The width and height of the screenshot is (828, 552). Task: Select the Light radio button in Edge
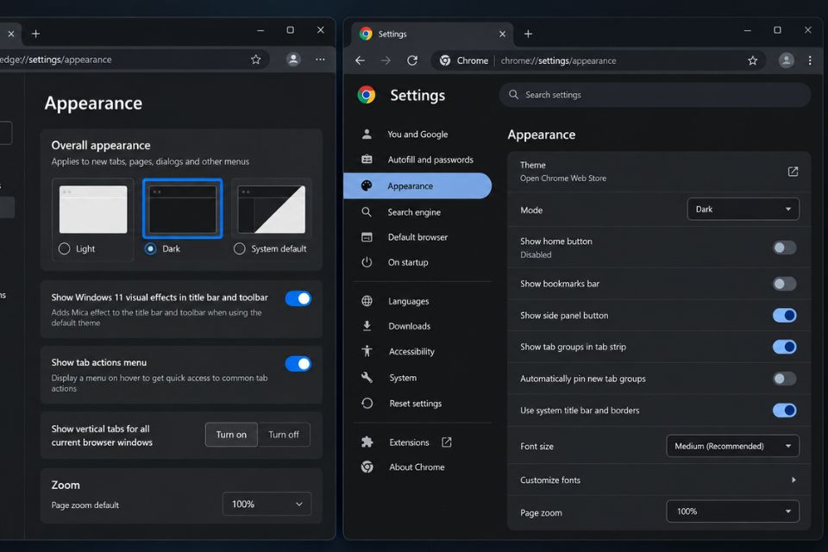coord(65,248)
